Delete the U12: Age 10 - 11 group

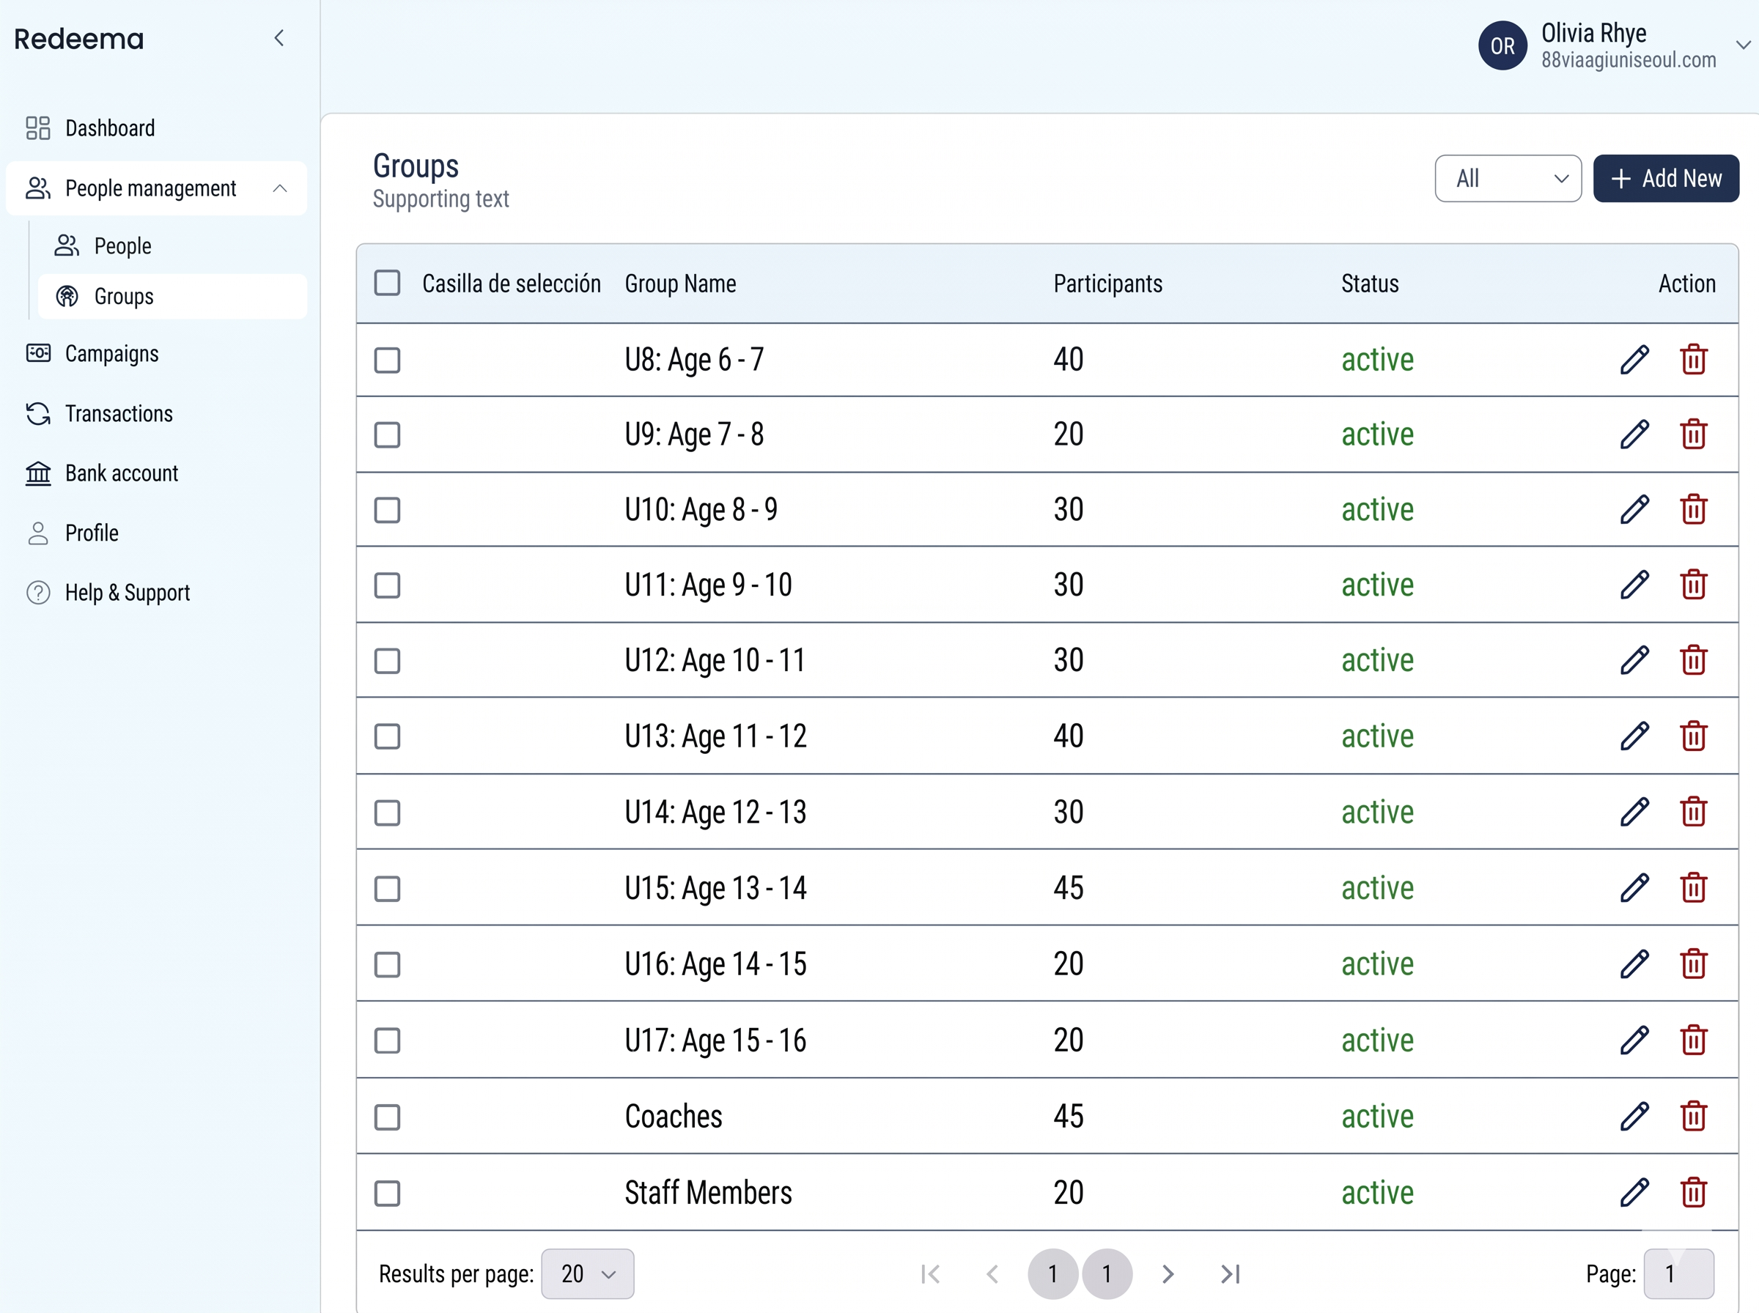click(x=1694, y=659)
